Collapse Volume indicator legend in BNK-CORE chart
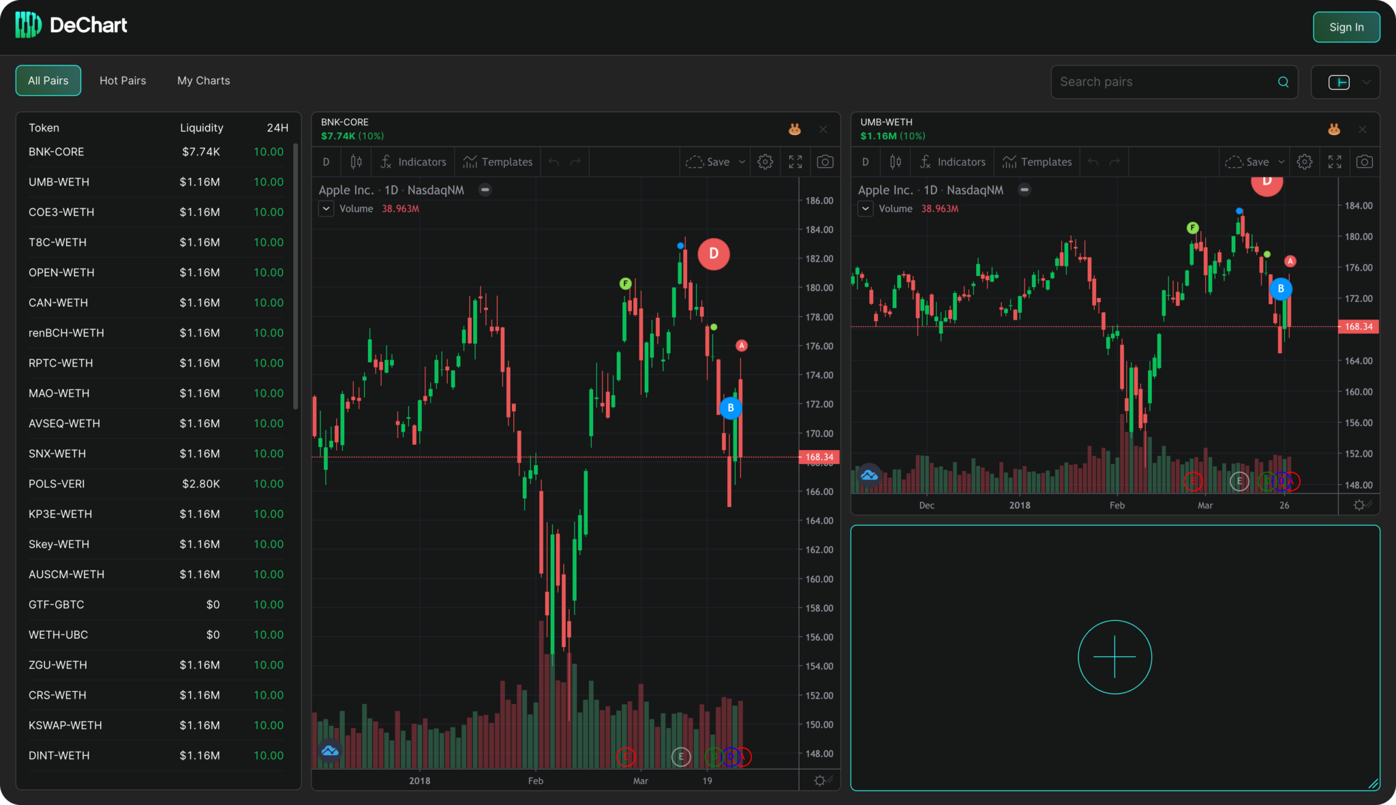This screenshot has height=805, width=1396. click(327, 209)
